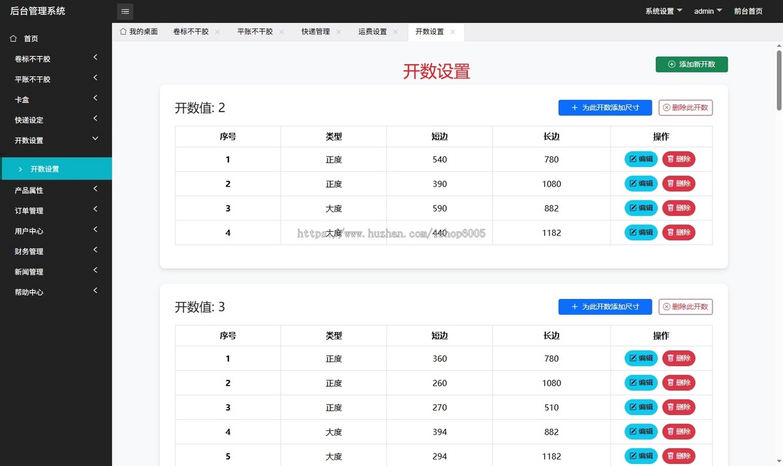Select highlighted 开数设置 submenu item
The image size is (783, 466).
pos(56,168)
